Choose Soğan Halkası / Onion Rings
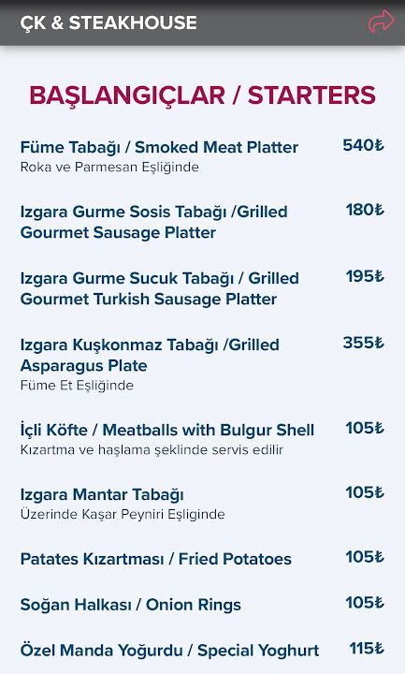The width and height of the screenshot is (405, 674). click(x=131, y=605)
